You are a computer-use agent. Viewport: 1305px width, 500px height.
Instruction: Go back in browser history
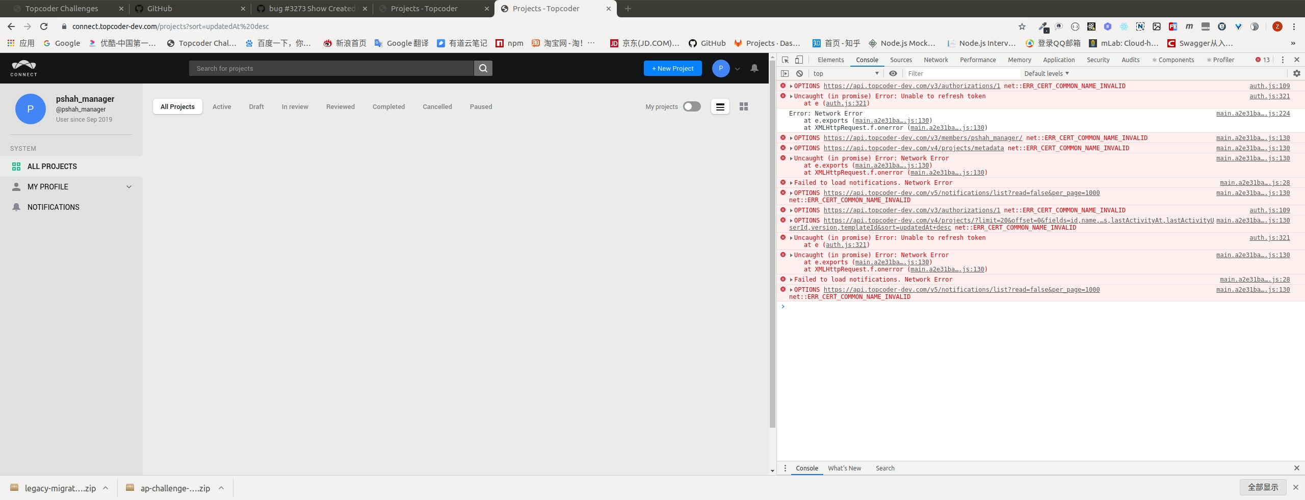11,26
